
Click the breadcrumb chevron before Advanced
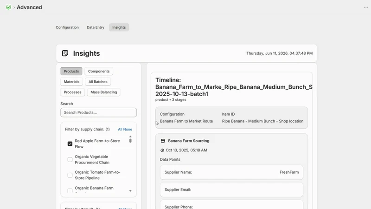tap(14, 7)
